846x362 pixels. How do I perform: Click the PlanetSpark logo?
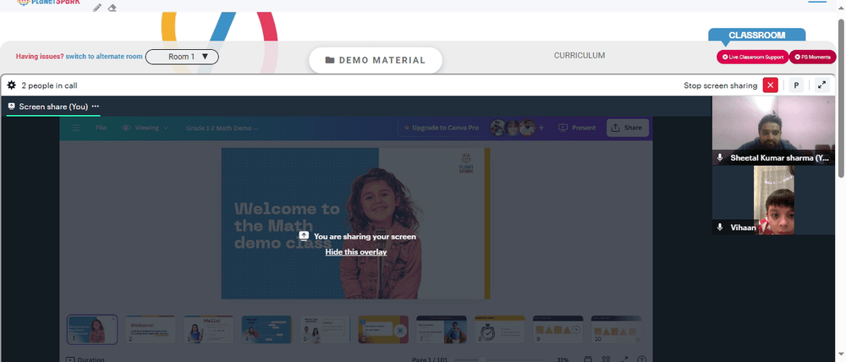coord(48,3)
